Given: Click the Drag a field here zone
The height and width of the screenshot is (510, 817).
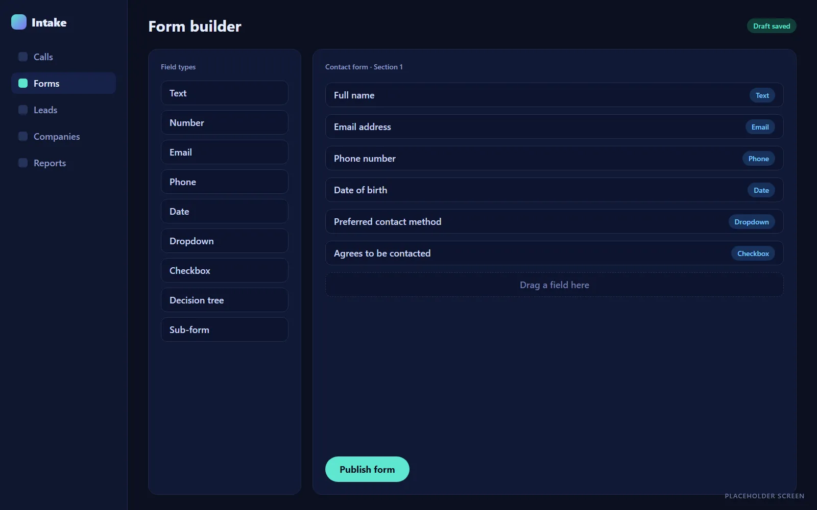Looking at the screenshot, I should [554, 285].
